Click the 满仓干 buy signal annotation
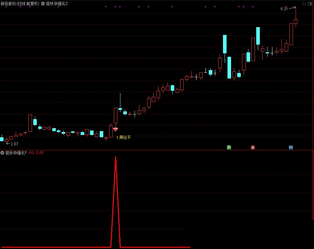Image resolution: width=314 pixels, height=249 pixels. click(x=125, y=138)
